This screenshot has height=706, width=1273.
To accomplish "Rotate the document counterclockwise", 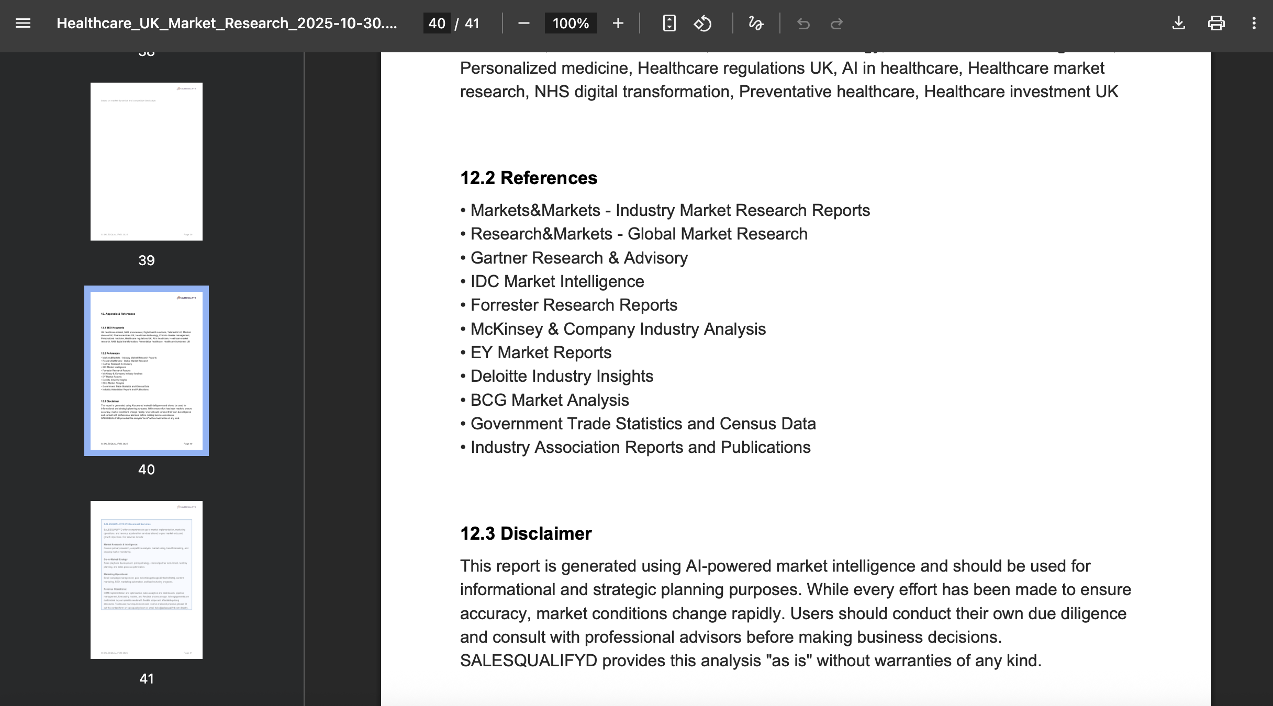I will [702, 24].
